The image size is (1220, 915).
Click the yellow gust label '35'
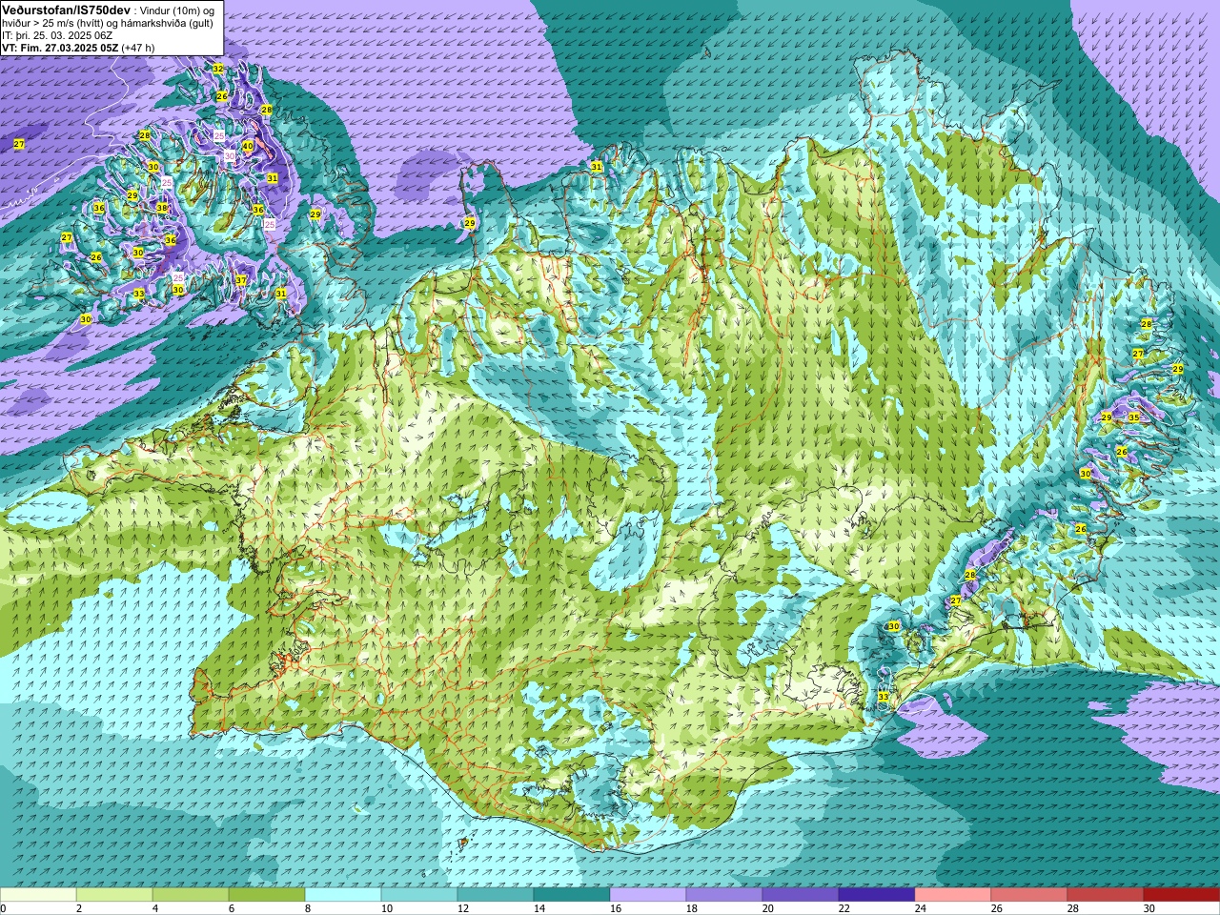pyautogui.click(x=1134, y=417)
